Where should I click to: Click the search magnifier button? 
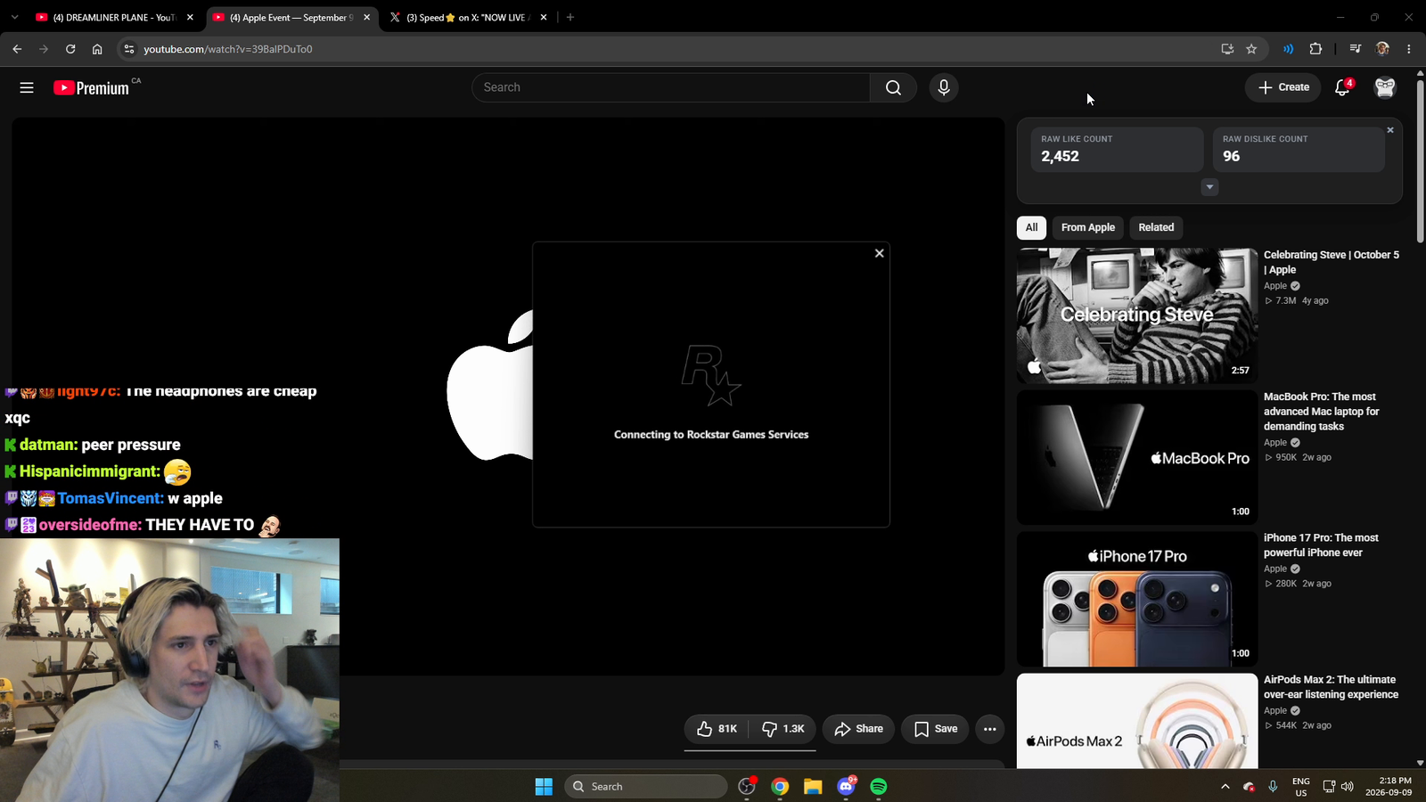click(893, 87)
